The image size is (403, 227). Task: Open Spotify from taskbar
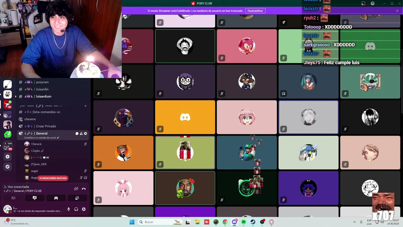point(244,222)
